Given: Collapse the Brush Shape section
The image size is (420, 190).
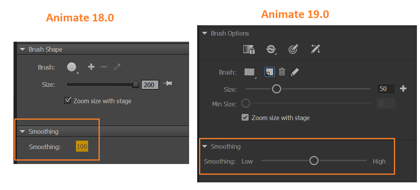Looking at the screenshot, I should point(22,49).
